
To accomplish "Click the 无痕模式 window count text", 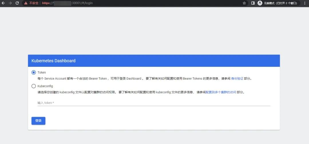I will tap(280, 3).
